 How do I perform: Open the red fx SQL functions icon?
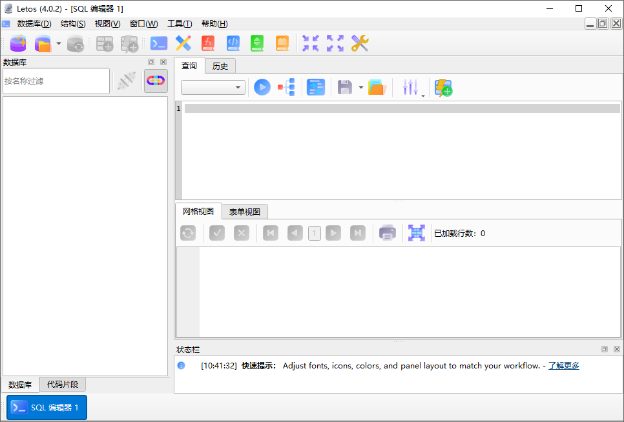208,43
